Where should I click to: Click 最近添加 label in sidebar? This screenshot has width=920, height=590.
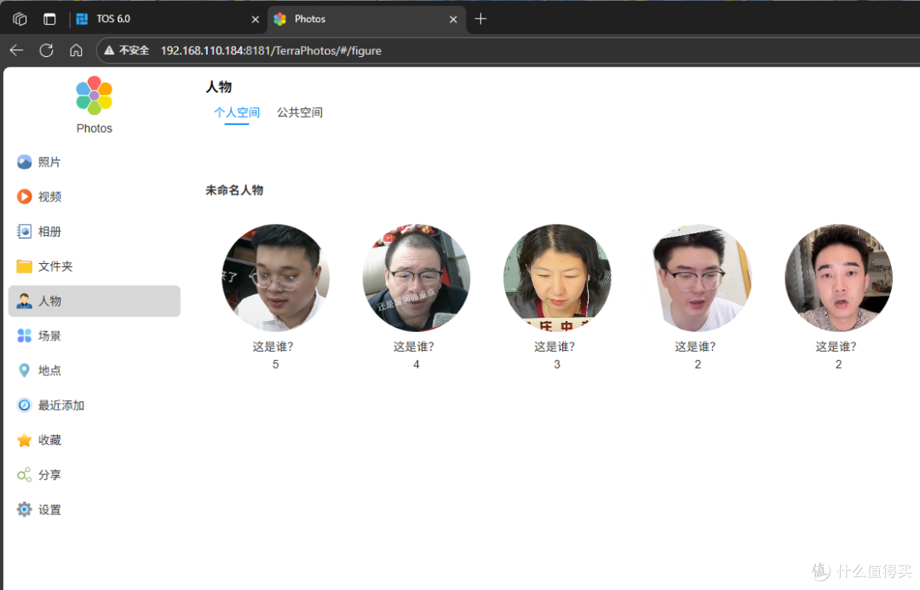(61, 405)
